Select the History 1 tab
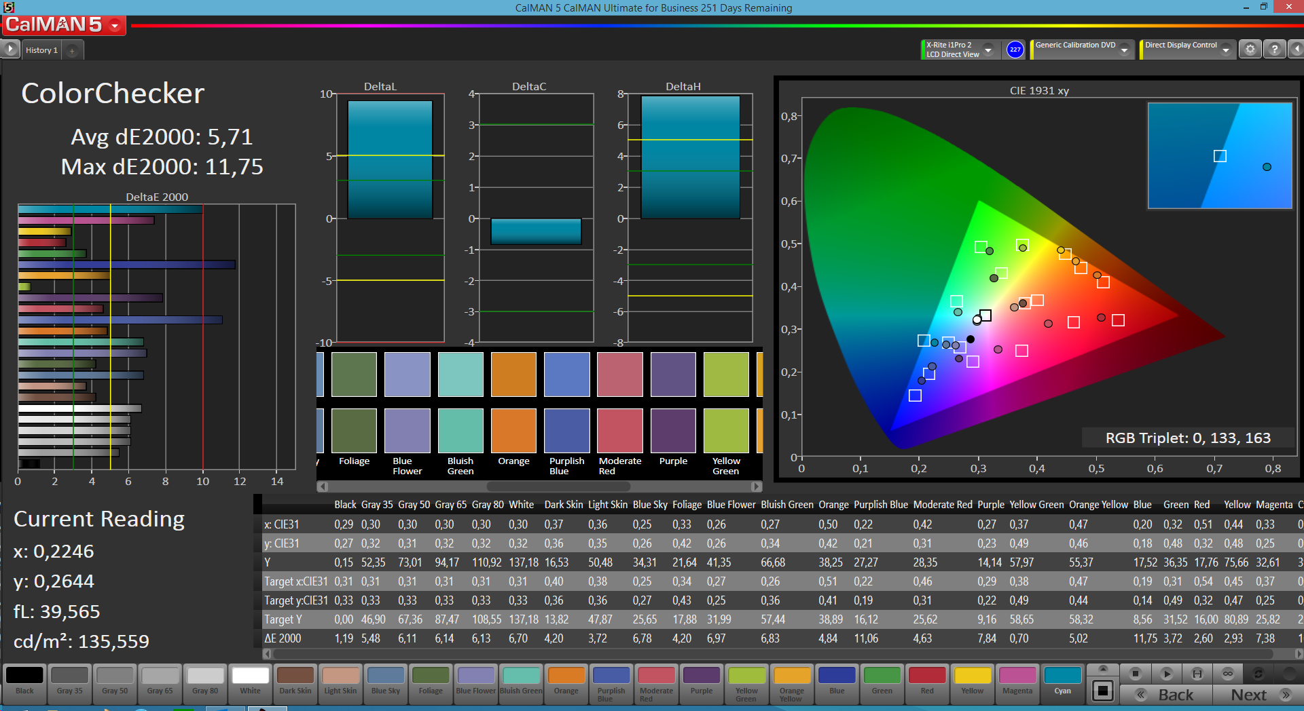This screenshot has height=711, width=1304. tap(41, 50)
